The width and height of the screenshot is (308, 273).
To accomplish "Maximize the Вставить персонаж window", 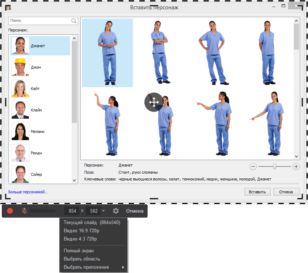I will 283,6.
